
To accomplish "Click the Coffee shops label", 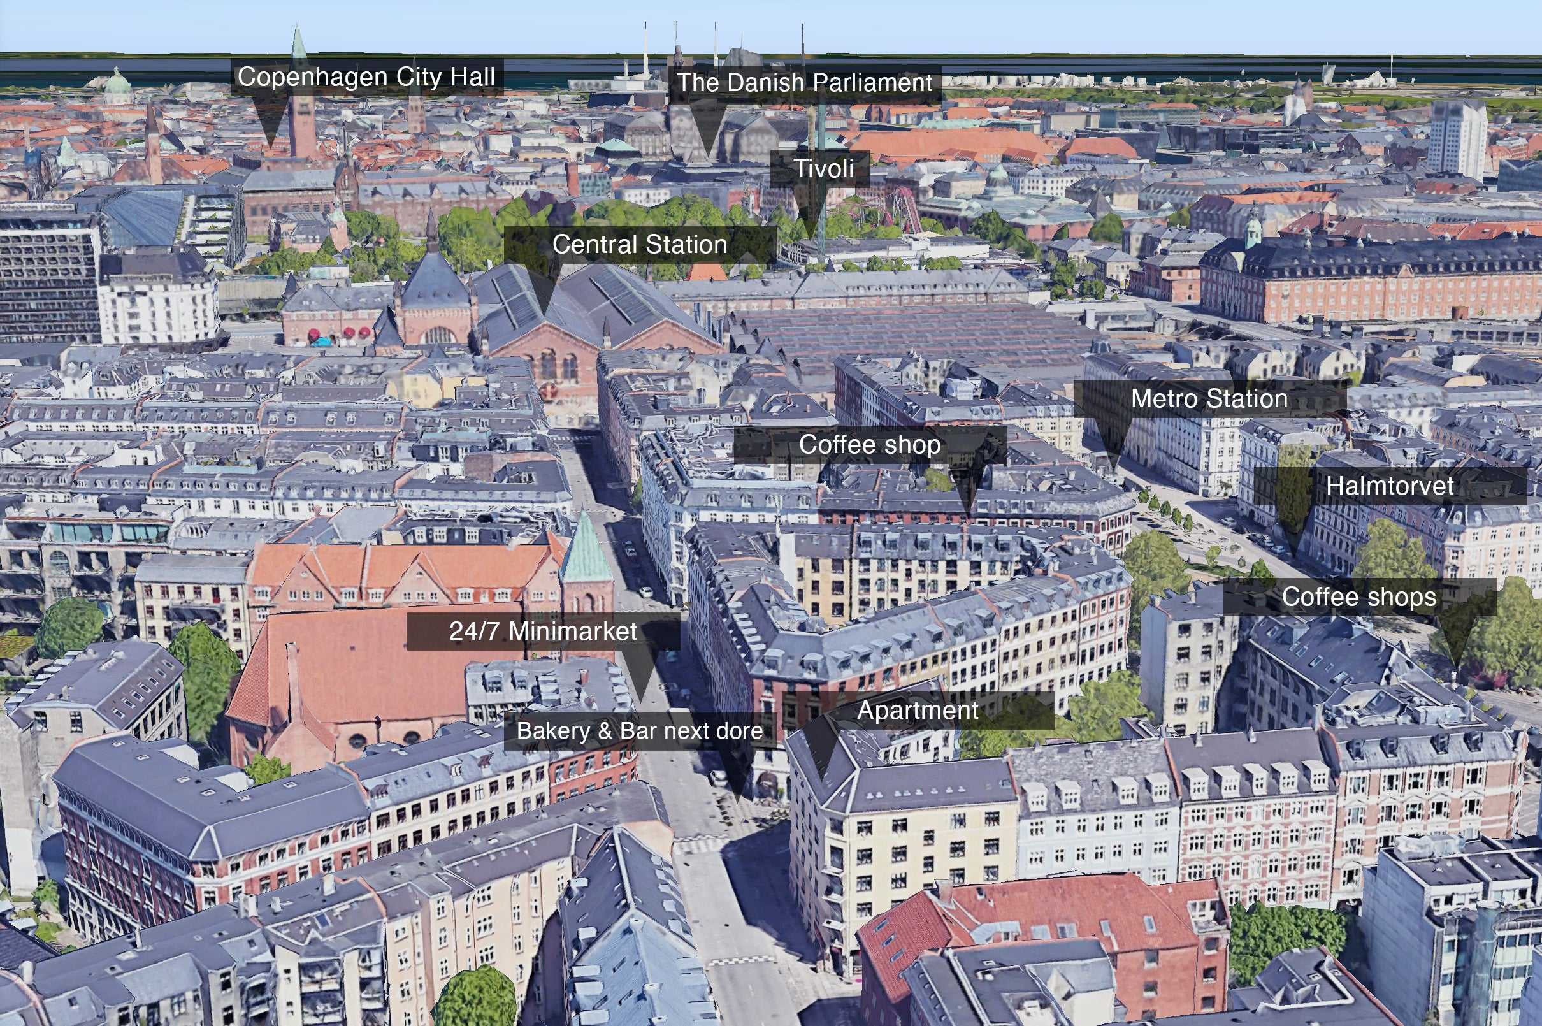I will point(1359,596).
